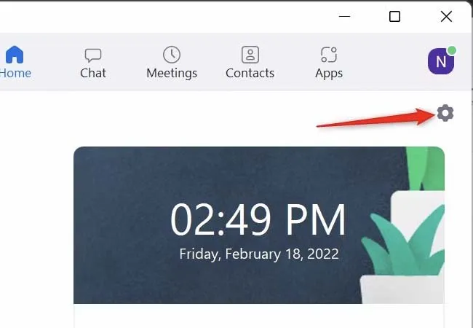Click the blue Home house icon
The image size is (473, 328).
coord(14,55)
